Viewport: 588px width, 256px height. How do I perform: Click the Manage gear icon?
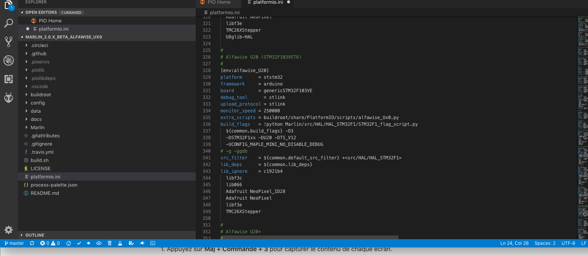click(9, 230)
